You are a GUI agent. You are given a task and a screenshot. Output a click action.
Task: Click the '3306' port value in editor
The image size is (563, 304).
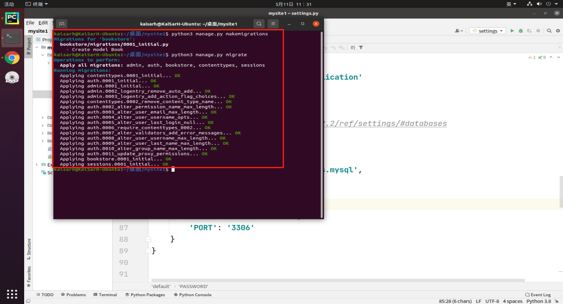(241, 227)
